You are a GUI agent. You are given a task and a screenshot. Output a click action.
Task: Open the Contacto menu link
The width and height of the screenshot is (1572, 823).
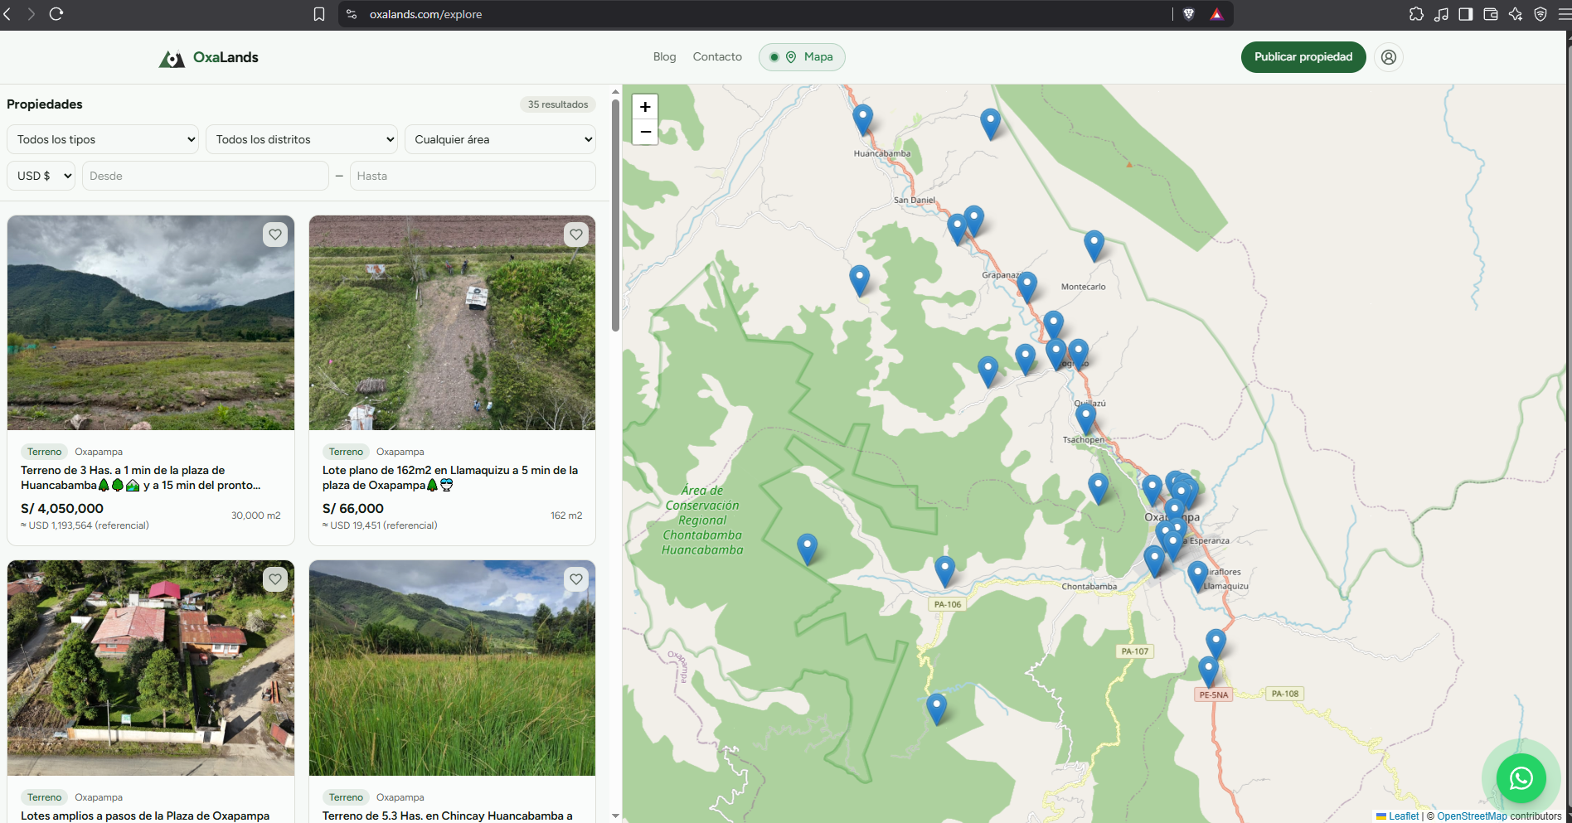[717, 57]
